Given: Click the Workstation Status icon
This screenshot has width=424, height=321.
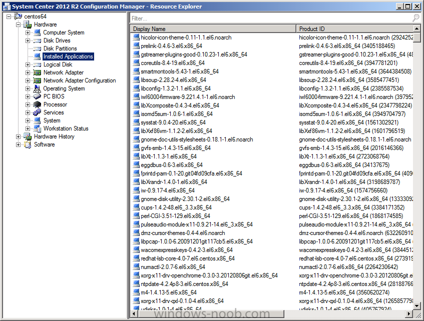Looking at the screenshot, I should (x=37, y=128).
